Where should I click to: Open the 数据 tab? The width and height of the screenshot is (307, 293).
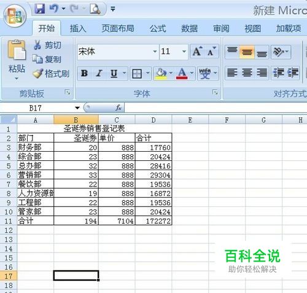(189, 28)
